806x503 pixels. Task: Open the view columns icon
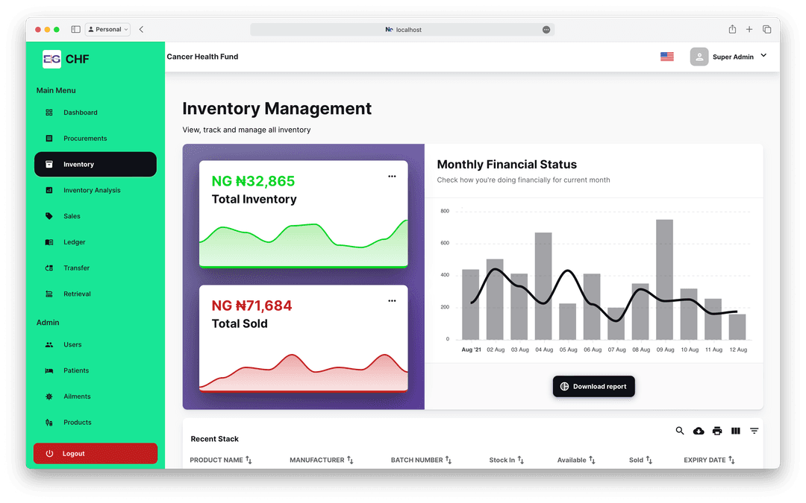(x=736, y=431)
